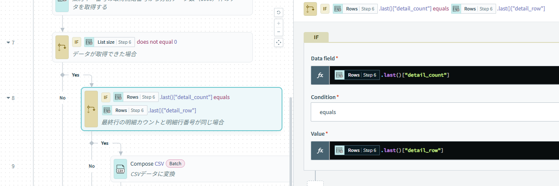The image size is (559, 186).
Task: Click the step 8 IF branch icon
Action: (x=91, y=109)
